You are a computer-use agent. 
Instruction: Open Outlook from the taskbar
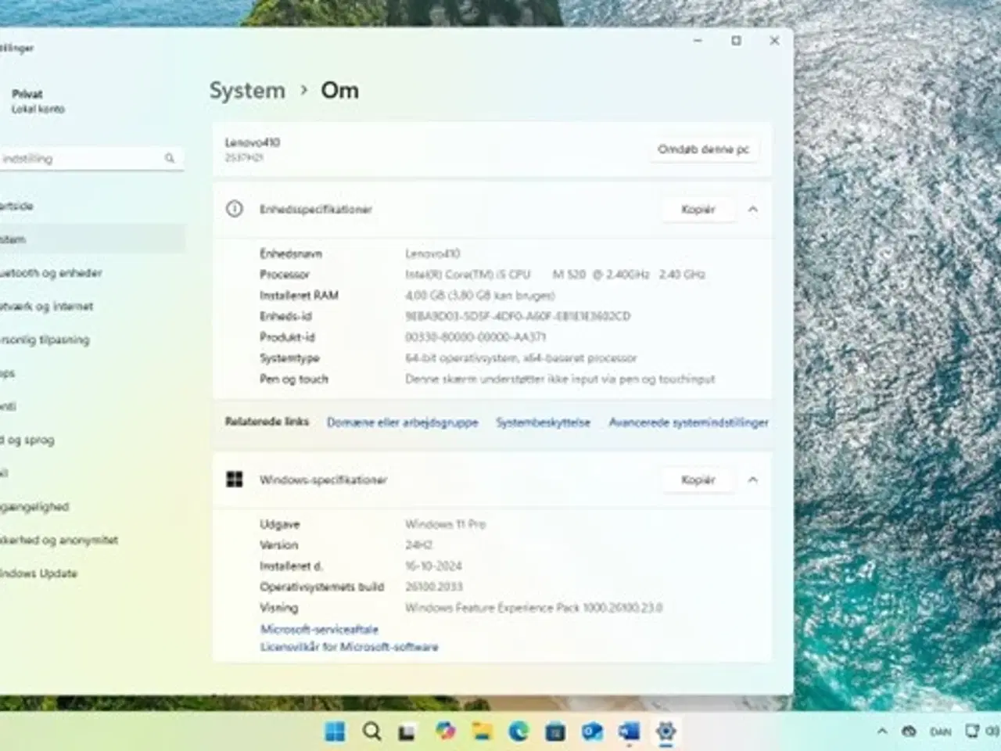592,731
